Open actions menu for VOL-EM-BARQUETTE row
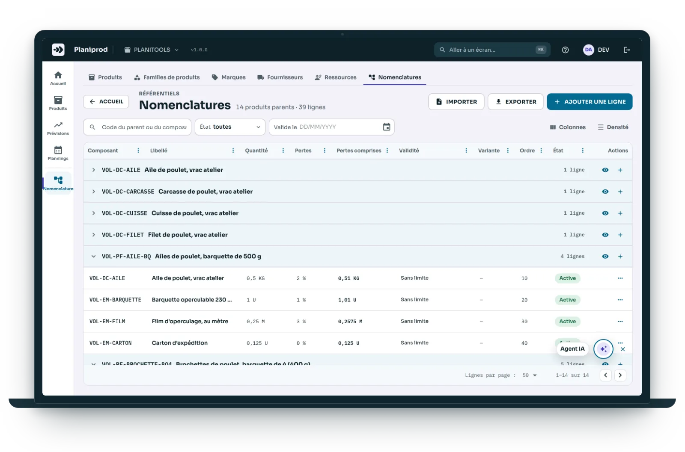This screenshot has height=452, width=685. pyautogui.click(x=620, y=300)
